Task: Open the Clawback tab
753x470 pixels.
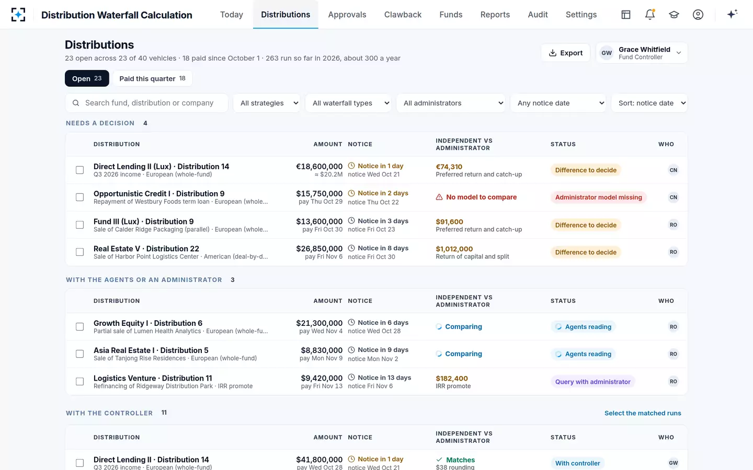Action: 403,15
